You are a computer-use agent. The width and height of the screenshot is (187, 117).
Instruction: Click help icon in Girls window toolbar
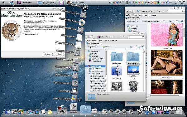point(182,21)
